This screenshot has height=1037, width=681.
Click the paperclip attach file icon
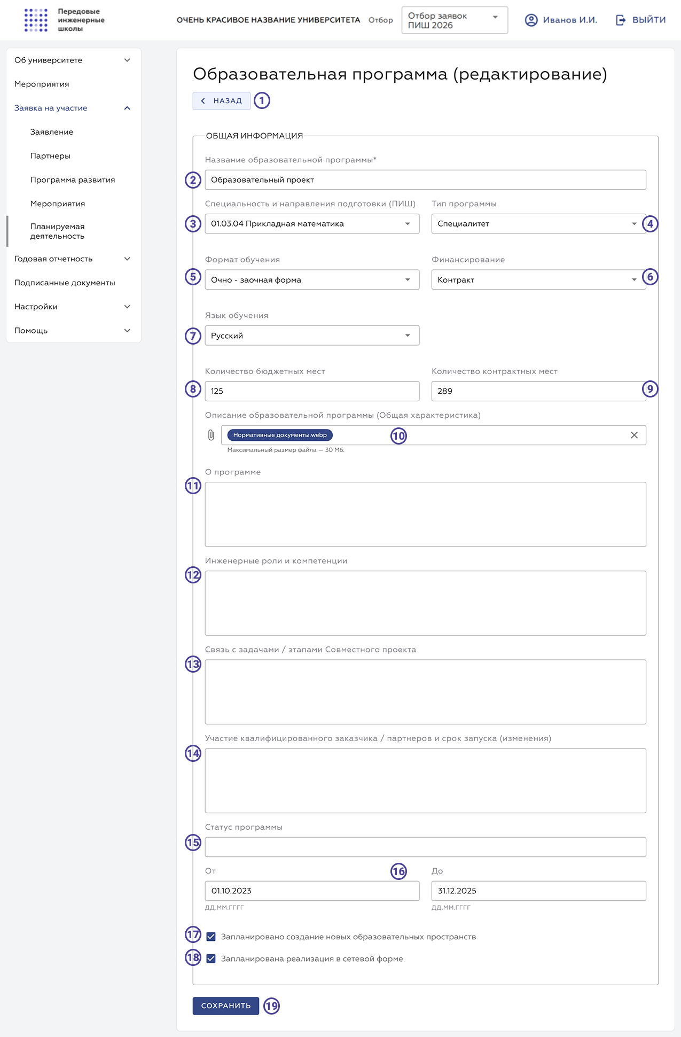[x=211, y=435]
